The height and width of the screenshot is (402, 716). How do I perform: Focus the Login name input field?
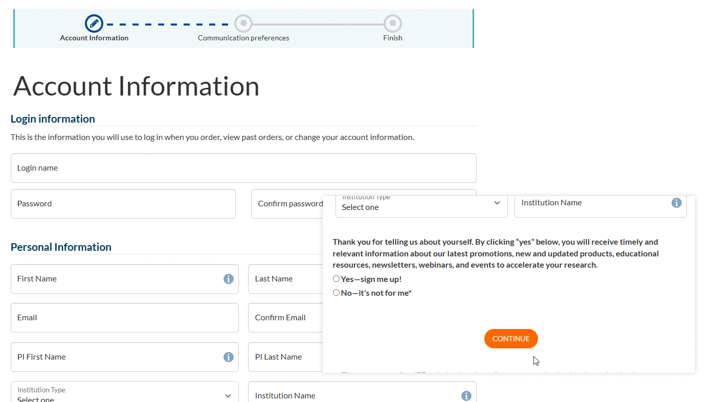(x=243, y=168)
